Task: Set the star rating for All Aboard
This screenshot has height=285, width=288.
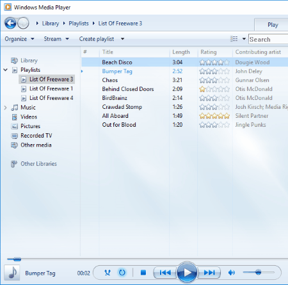Action: point(214,116)
